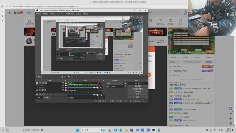Pop out the 控件 dock panel icon

coord(147,80)
